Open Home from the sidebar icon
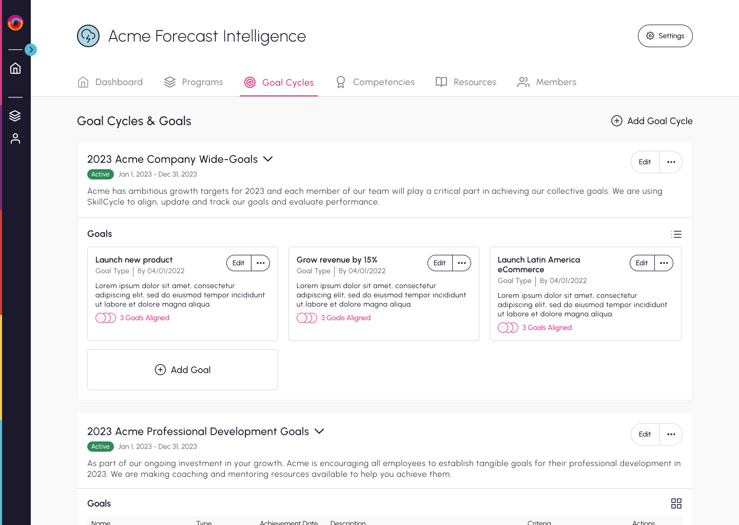The width and height of the screenshot is (739, 525). pos(15,68)
